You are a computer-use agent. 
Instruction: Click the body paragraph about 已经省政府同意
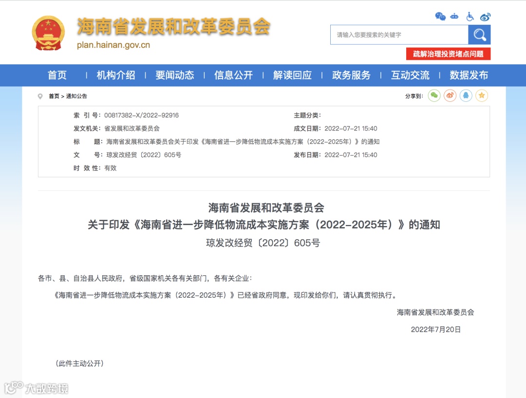coord(225,295)
